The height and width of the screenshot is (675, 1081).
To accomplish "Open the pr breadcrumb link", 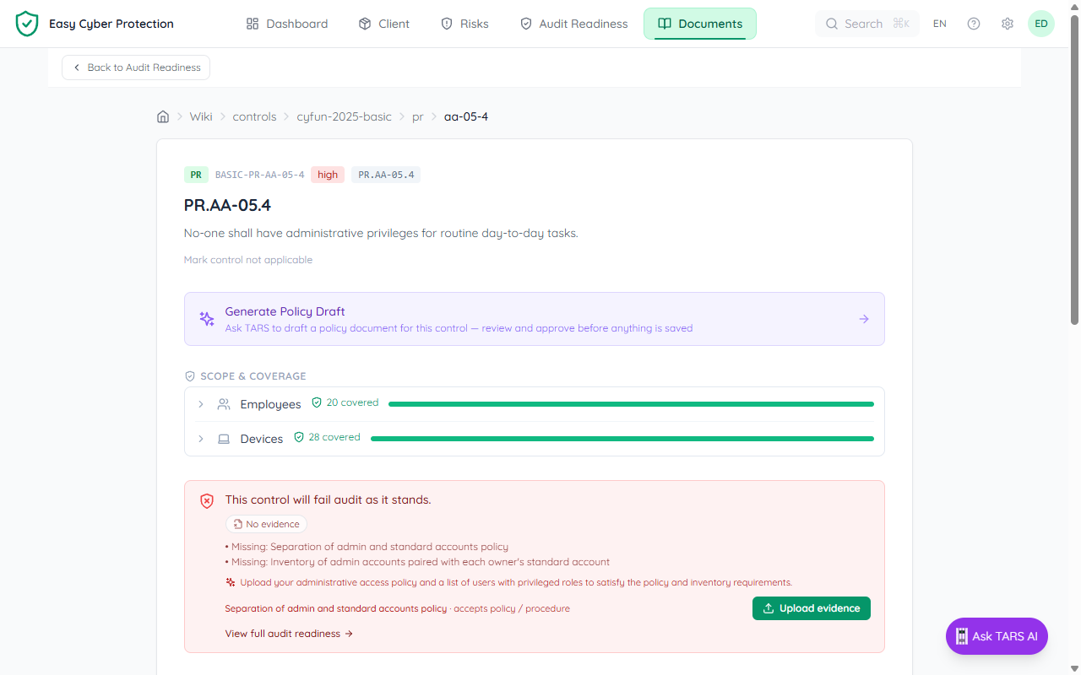I will 417,116.
